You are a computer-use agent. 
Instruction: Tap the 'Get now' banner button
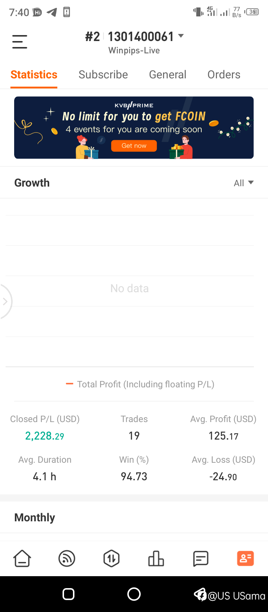point(134,146)
